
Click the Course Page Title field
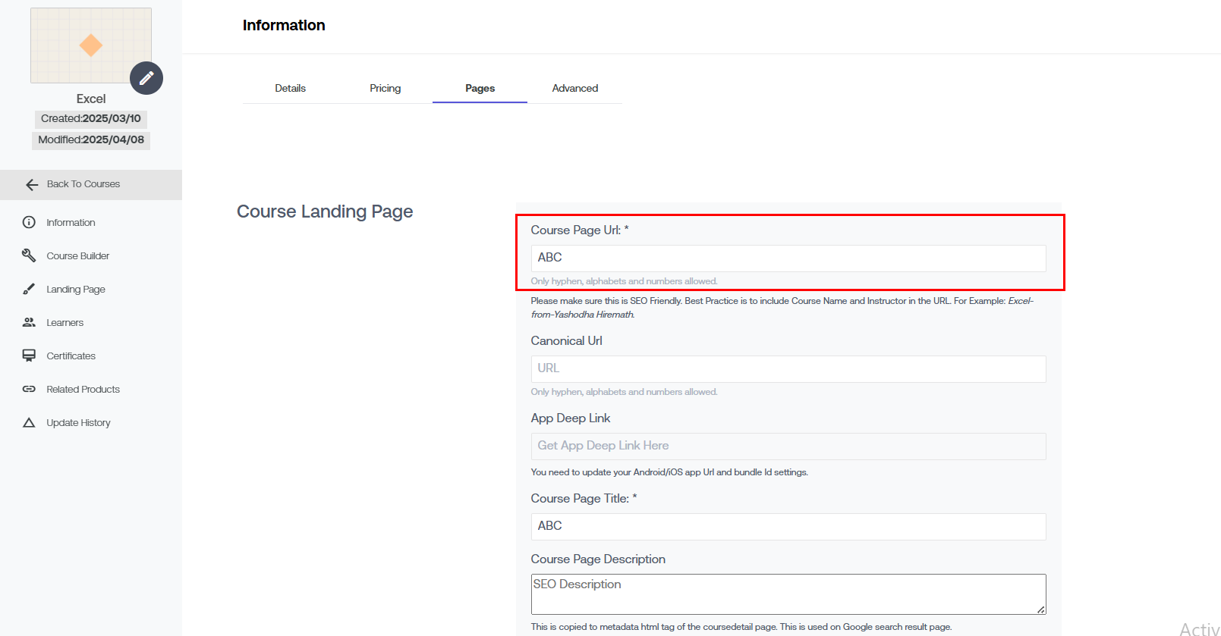coord(788,526)
